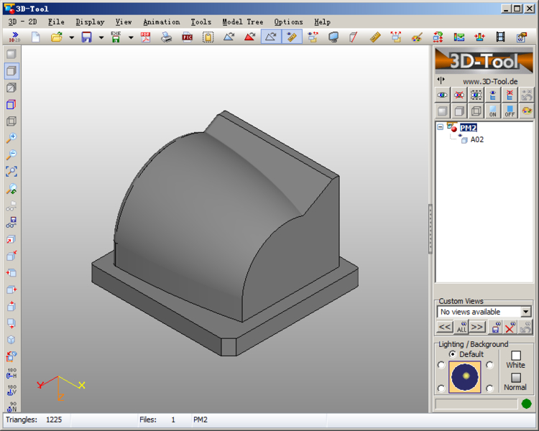Enable the White background checkbox

[515, 356]
